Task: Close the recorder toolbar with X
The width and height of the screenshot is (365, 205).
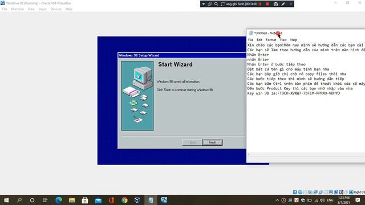Action: (x=290, y=4)
